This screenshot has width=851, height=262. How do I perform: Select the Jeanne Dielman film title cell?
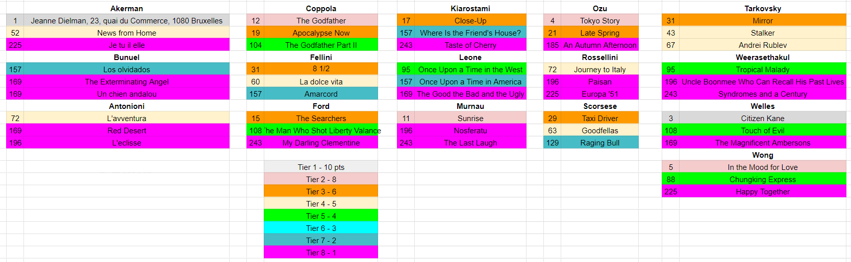(x=127, y=21)
